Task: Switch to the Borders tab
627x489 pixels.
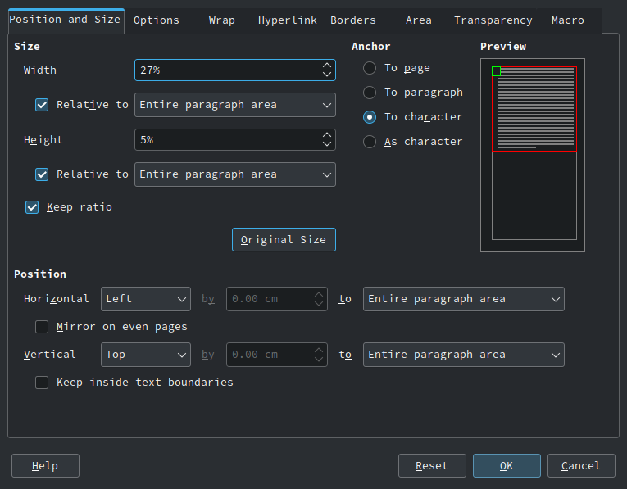Action: click(x=353, y=20)
